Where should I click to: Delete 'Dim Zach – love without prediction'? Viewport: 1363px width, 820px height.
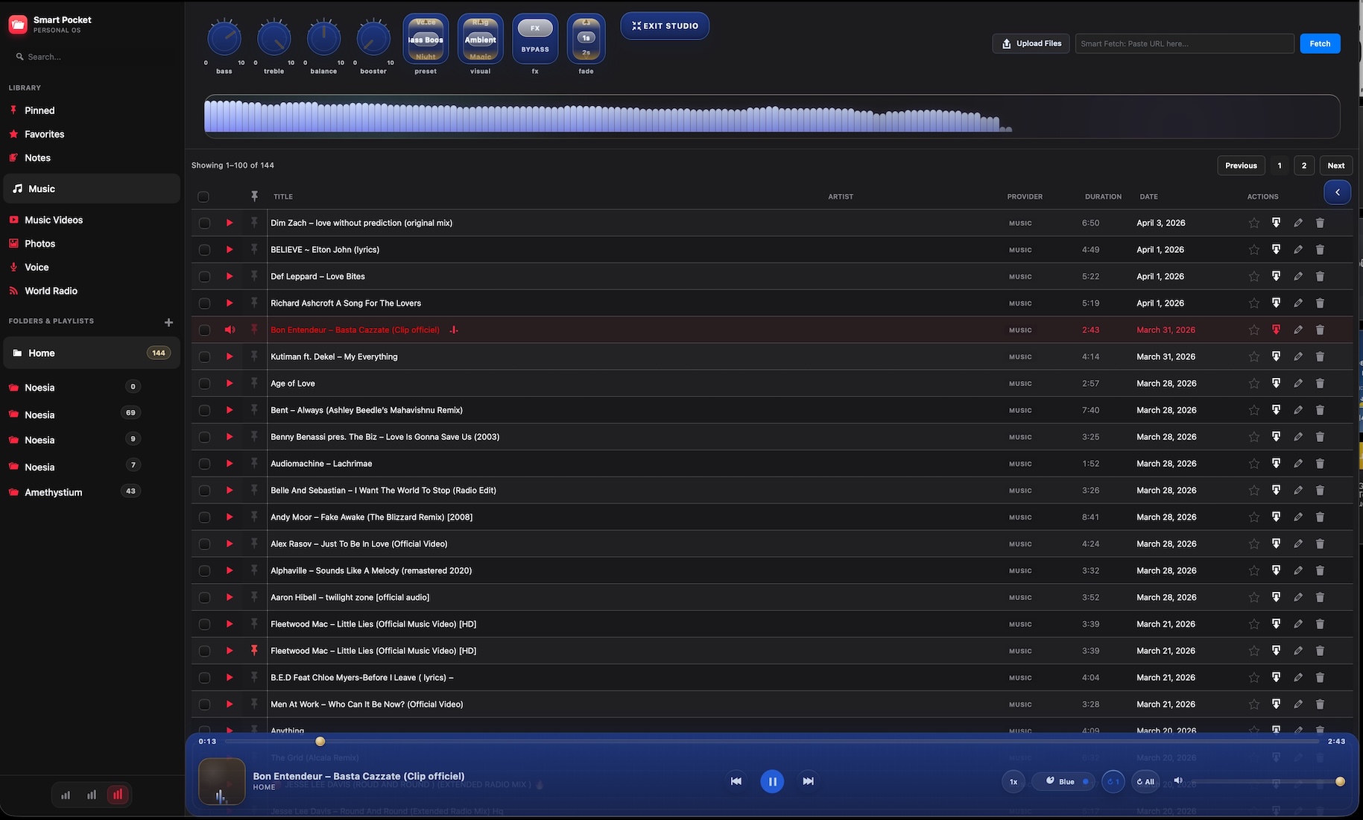point(1320,223)
